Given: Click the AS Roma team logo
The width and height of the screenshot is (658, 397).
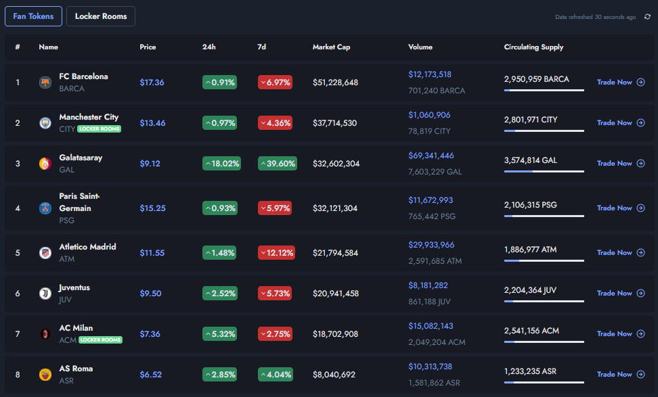Looking at the screenshot, I should click(x=45, y=375).
